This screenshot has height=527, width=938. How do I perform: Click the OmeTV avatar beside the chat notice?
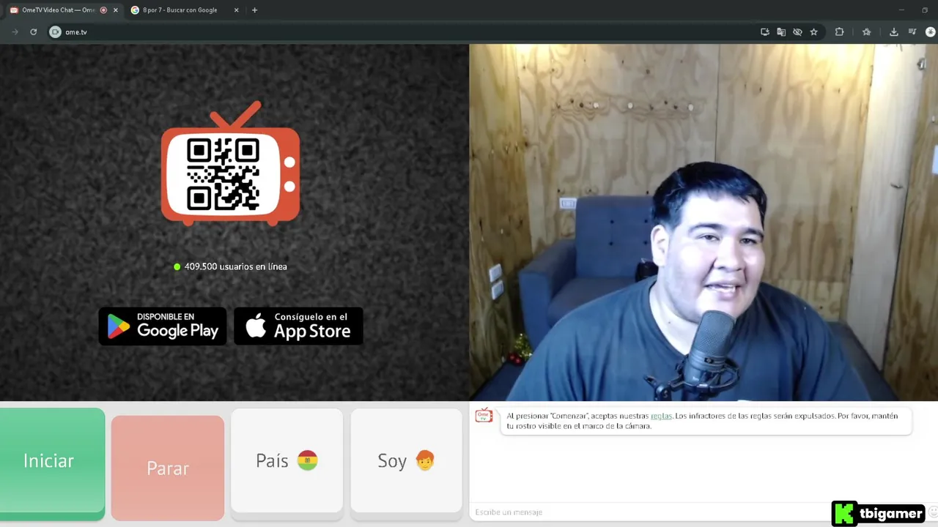pyautogui.click(x=484, y=415)
